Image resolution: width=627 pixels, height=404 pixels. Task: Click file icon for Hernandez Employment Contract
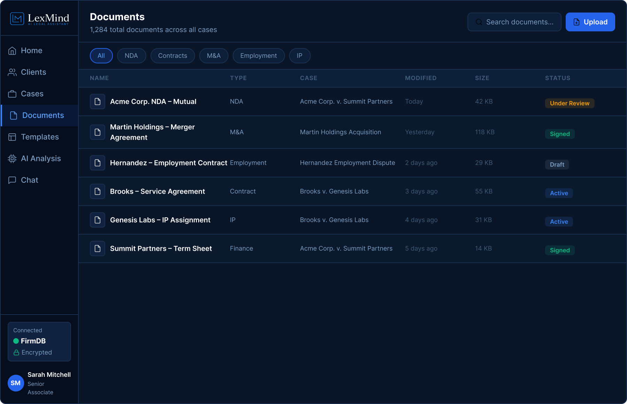(98, 163)
